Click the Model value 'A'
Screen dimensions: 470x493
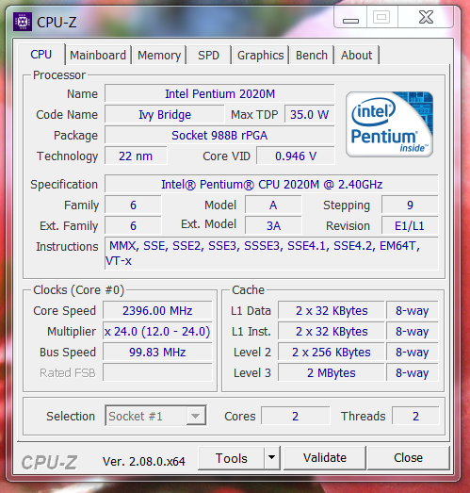273,205
